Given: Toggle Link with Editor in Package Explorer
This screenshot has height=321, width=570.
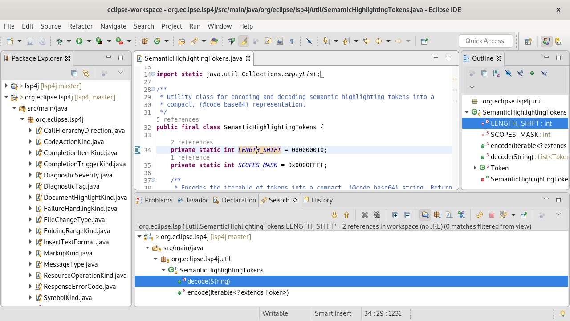Looking at the screenshot, I should pos(86,74).
